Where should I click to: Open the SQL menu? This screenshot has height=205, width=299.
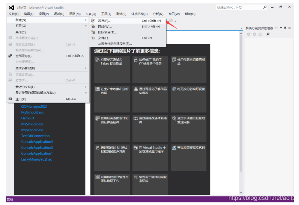pos(91,14)
